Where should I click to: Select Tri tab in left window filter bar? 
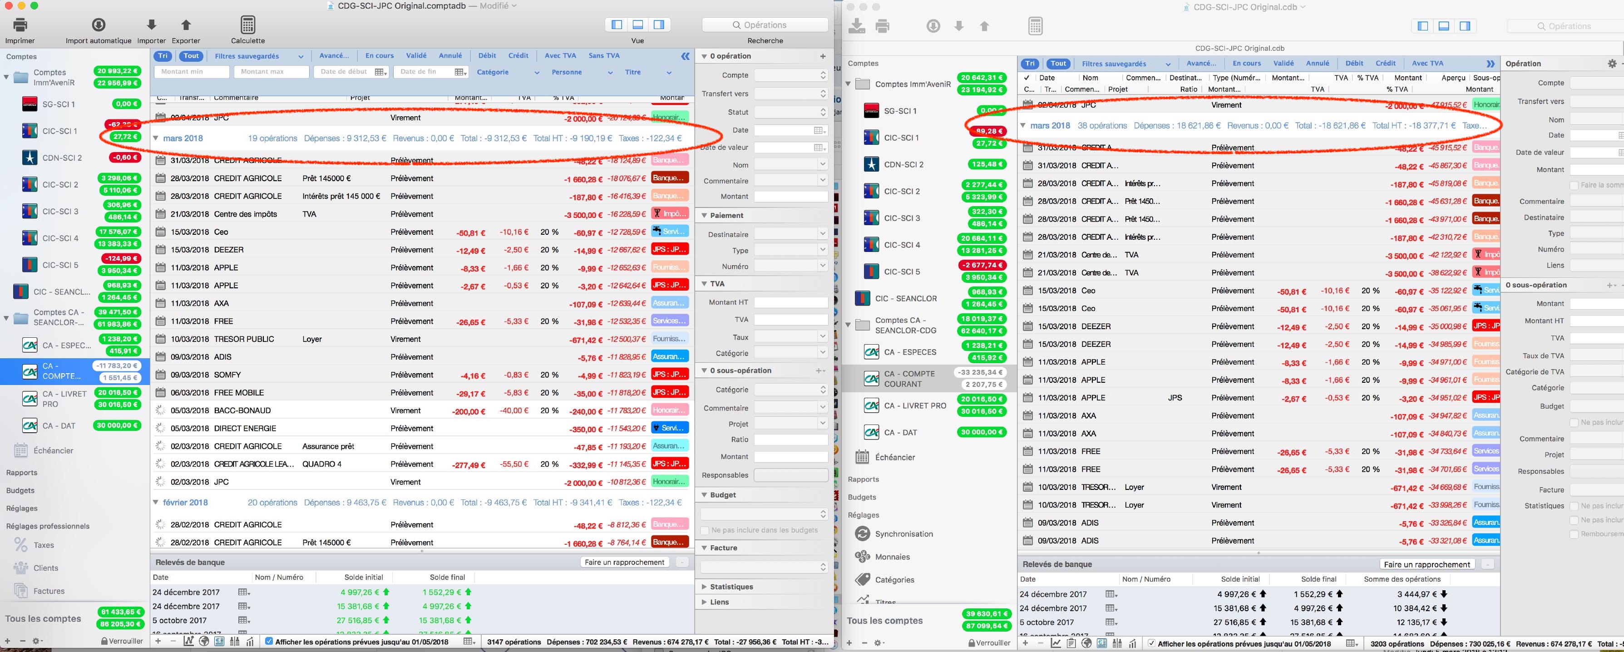point(163,55)
